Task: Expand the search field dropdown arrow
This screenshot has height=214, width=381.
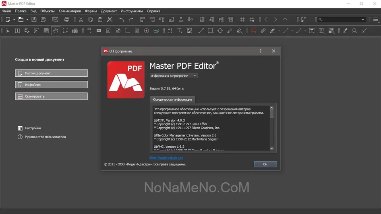Action: coord(362,19)
